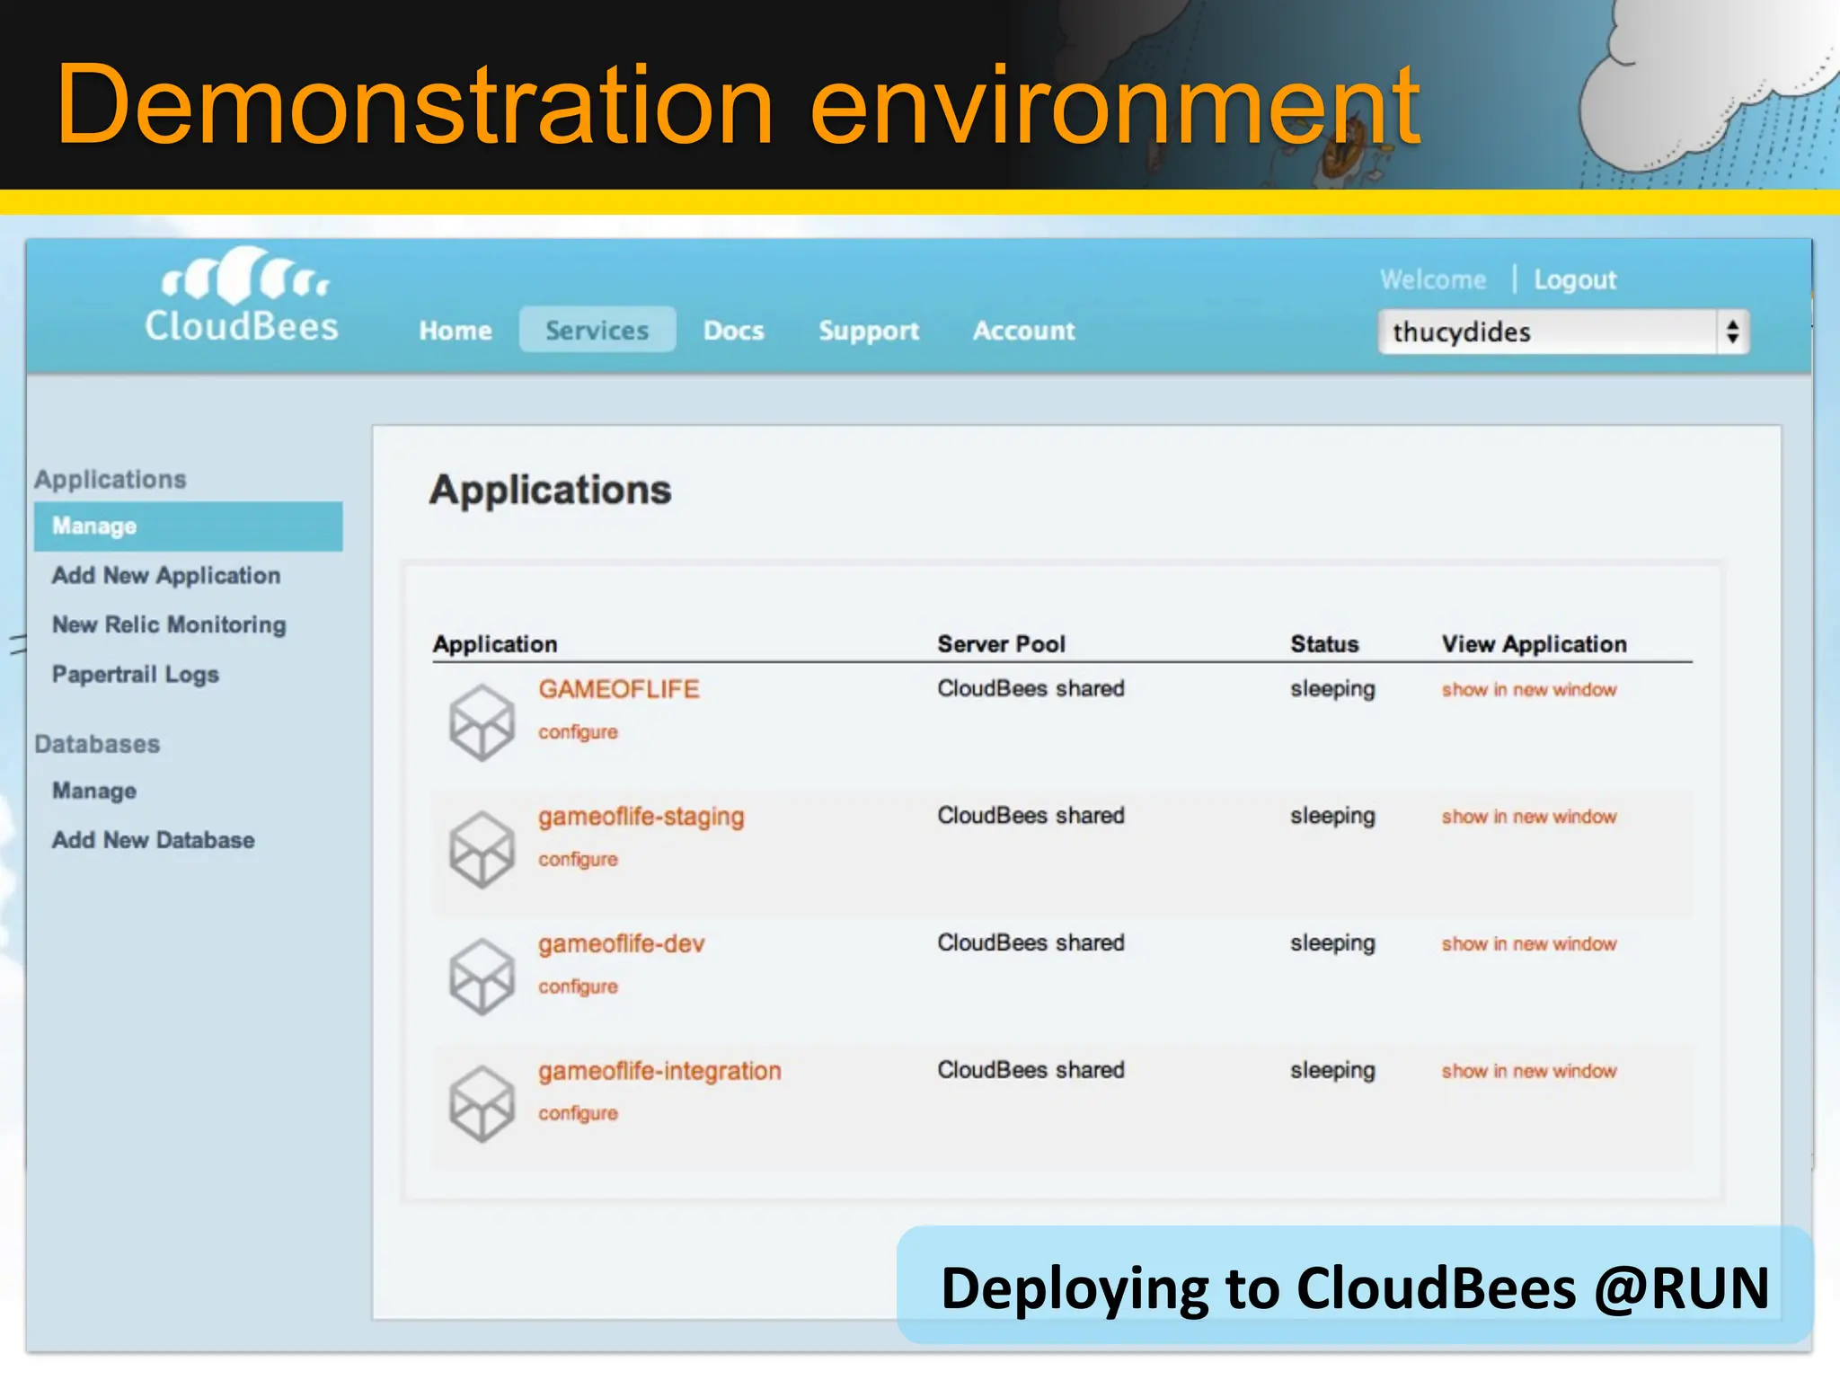Click the gameoflife-dev cube icon
1840x1380 pixels.
pos(482,977)
